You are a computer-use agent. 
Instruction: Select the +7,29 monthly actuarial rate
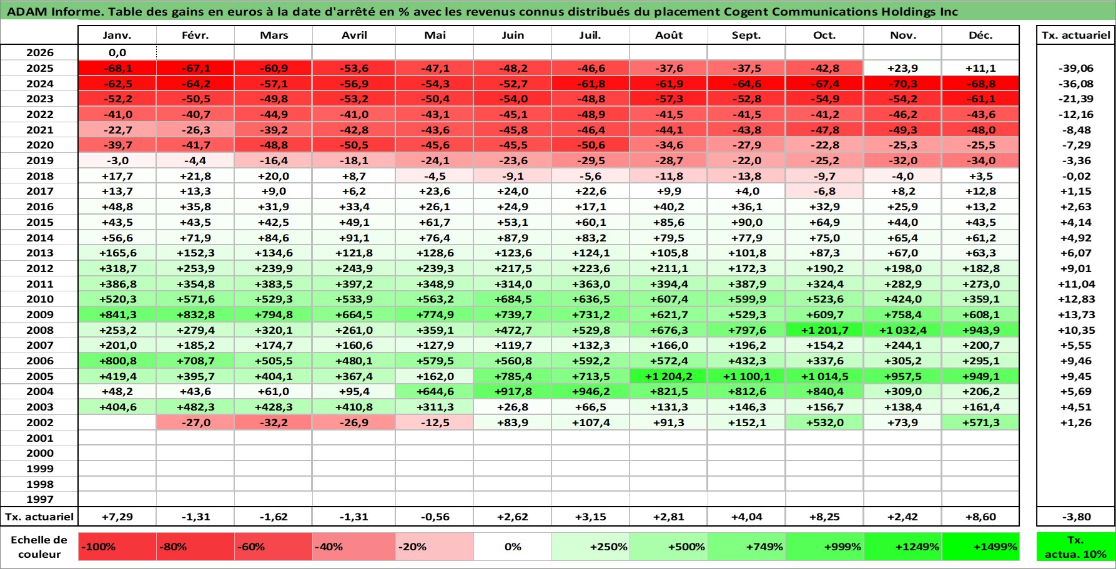pos(117,517)
